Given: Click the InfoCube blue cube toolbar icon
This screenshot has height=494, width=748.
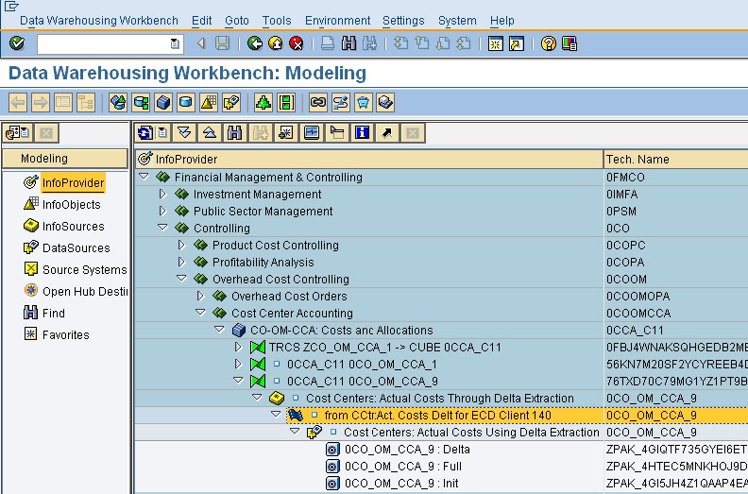Looking at the screenshot, I should pos(163,102).
